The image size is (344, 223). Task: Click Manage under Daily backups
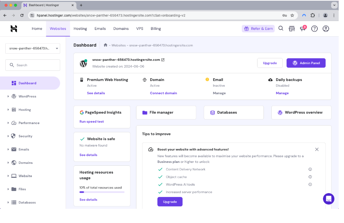(x=282, y=93)
